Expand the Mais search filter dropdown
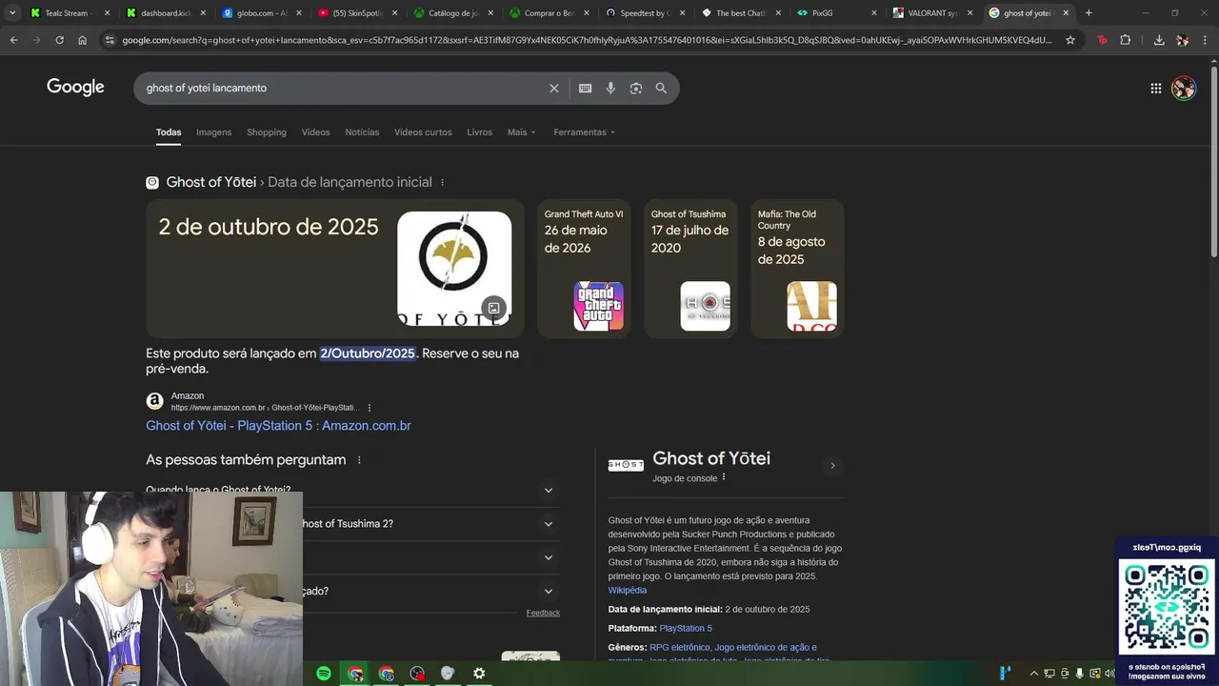Viewport: 1219px width, 686px height. [x=522, y=132]
